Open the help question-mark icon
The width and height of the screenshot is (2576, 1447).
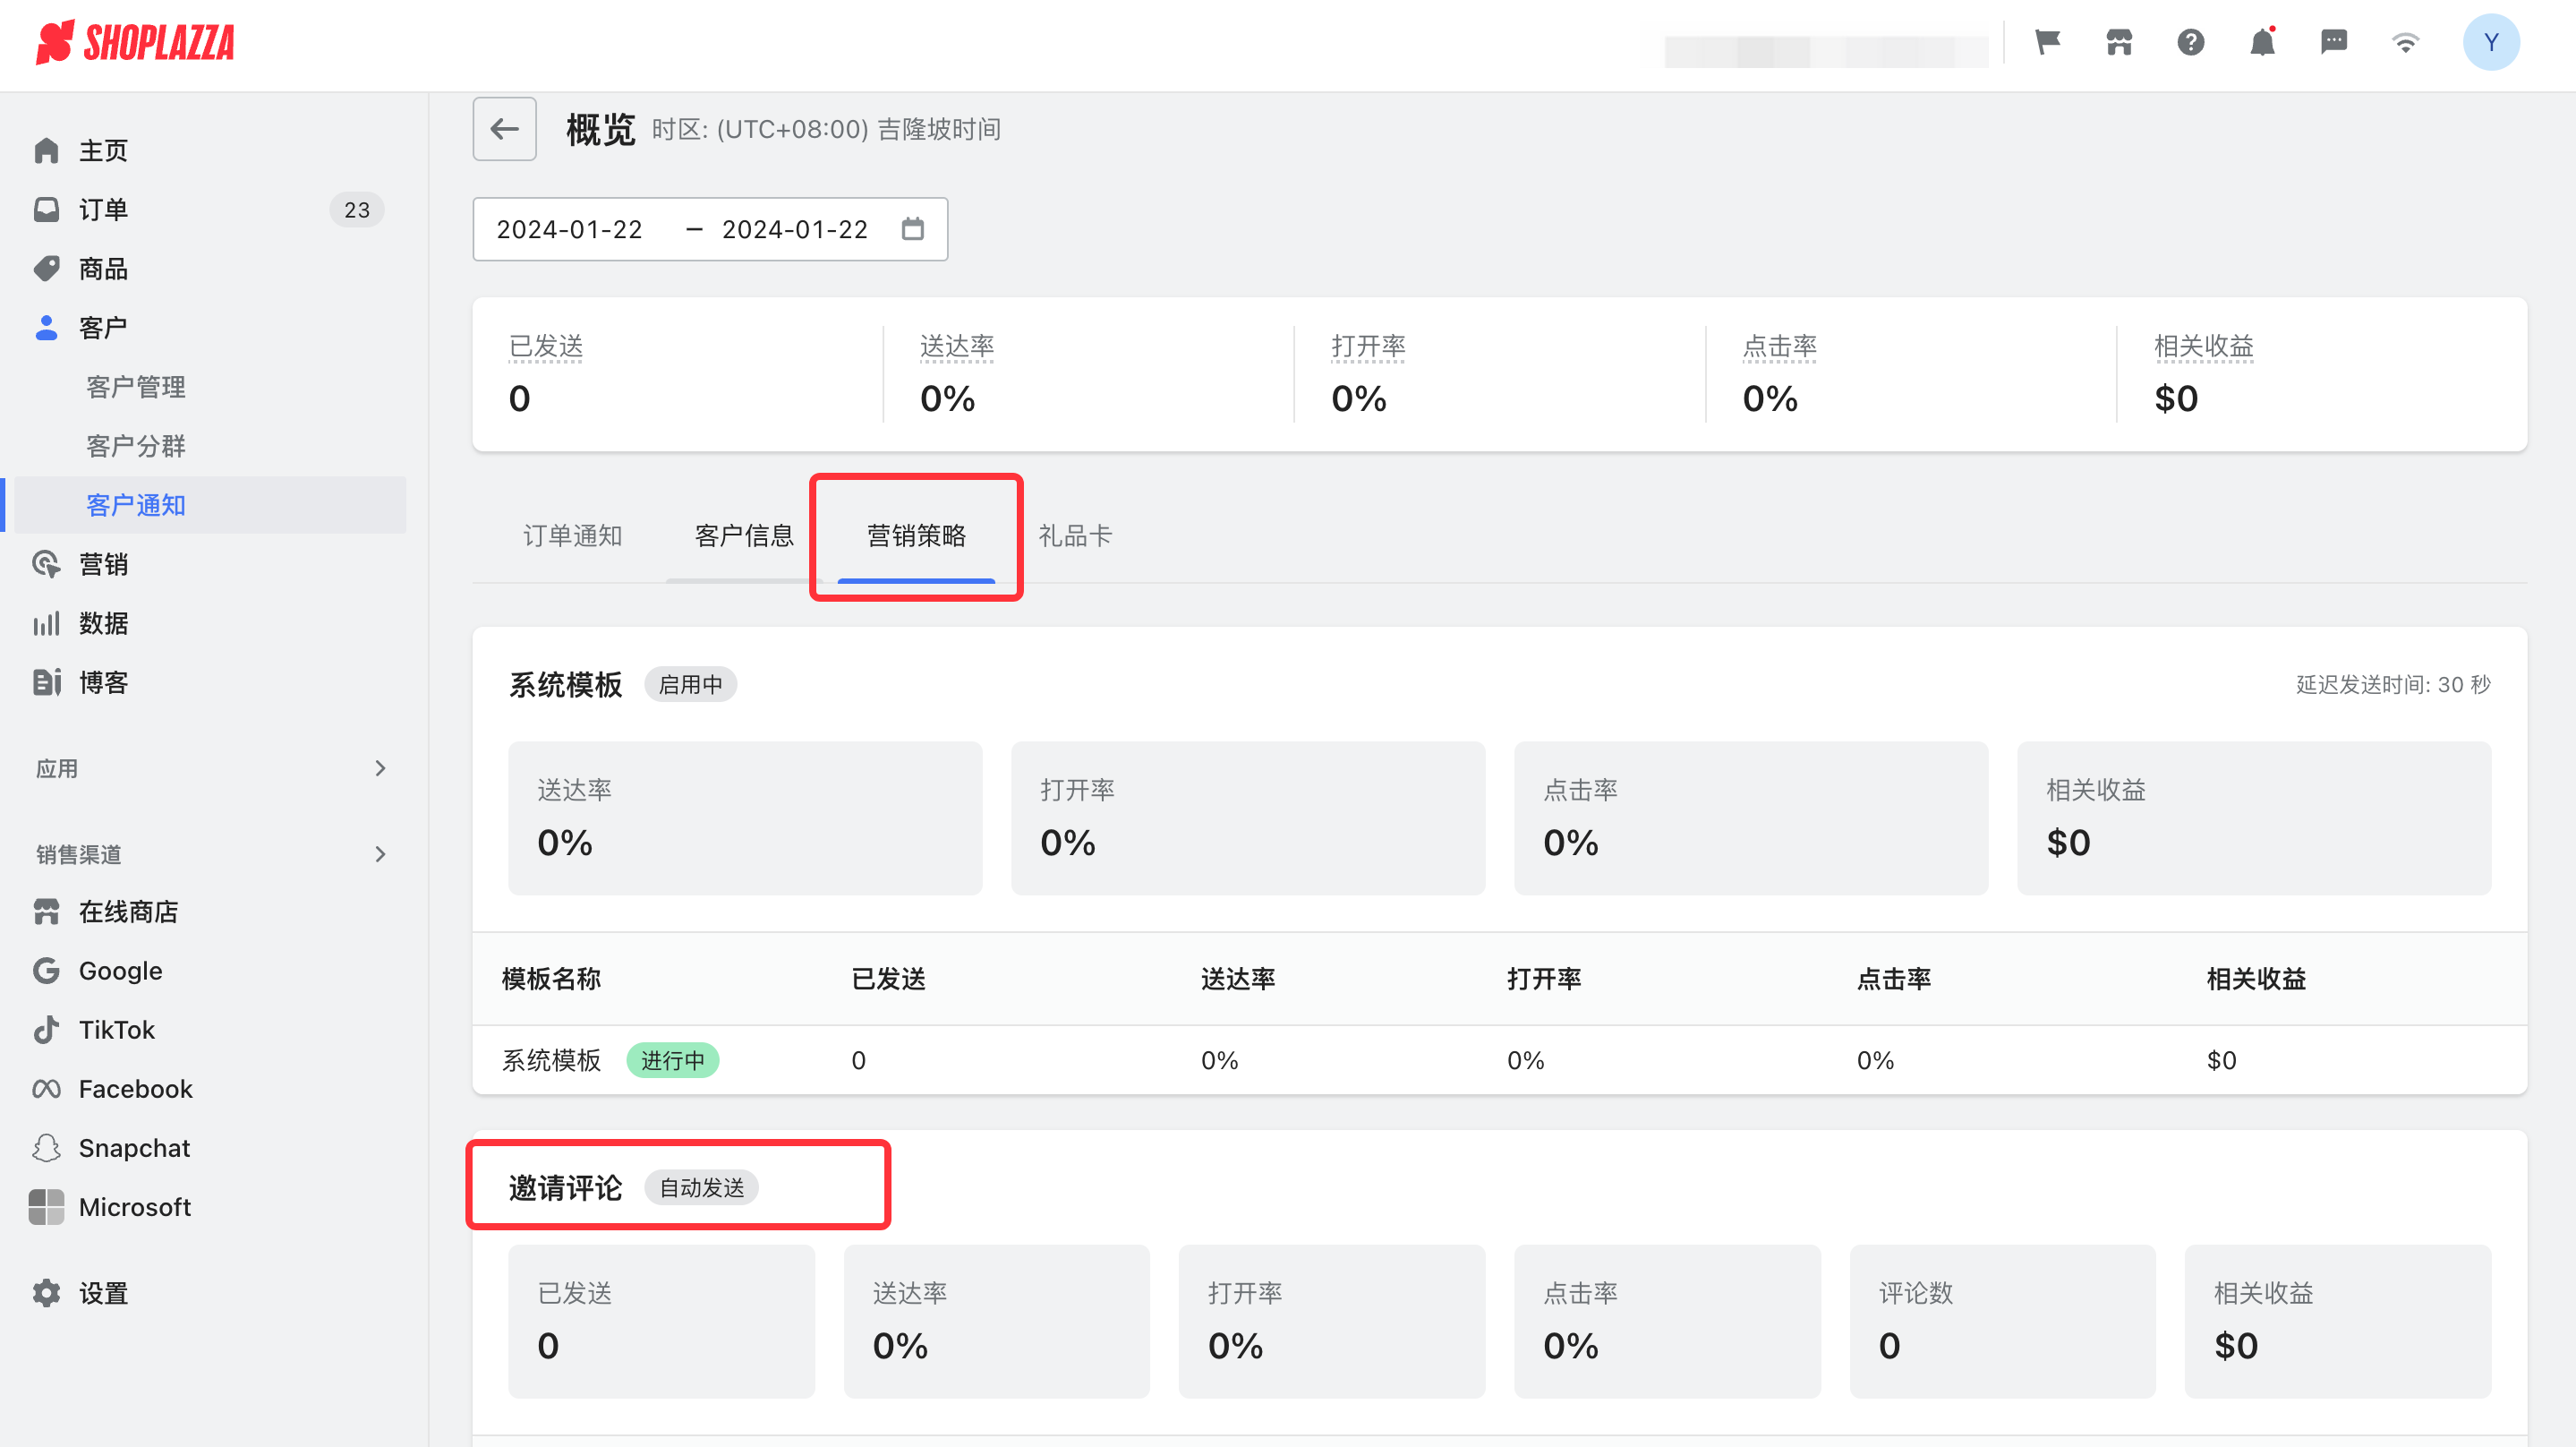click(2191, 42)
